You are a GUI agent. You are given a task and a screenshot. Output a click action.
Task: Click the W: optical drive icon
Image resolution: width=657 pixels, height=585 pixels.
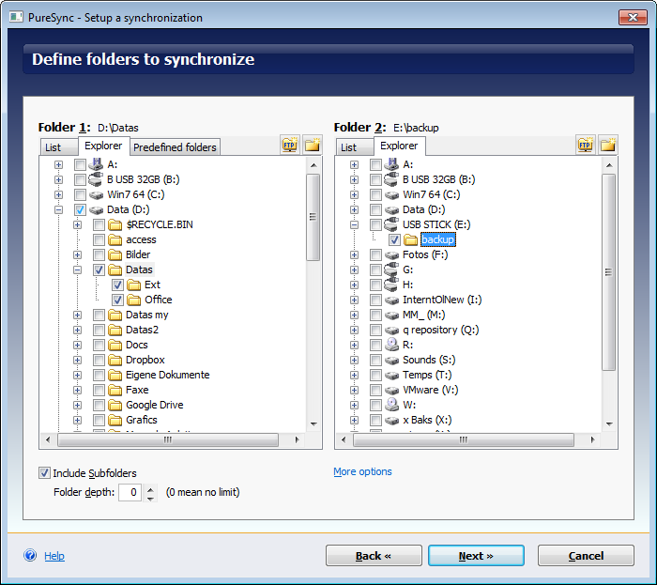[x=391, y=405]
